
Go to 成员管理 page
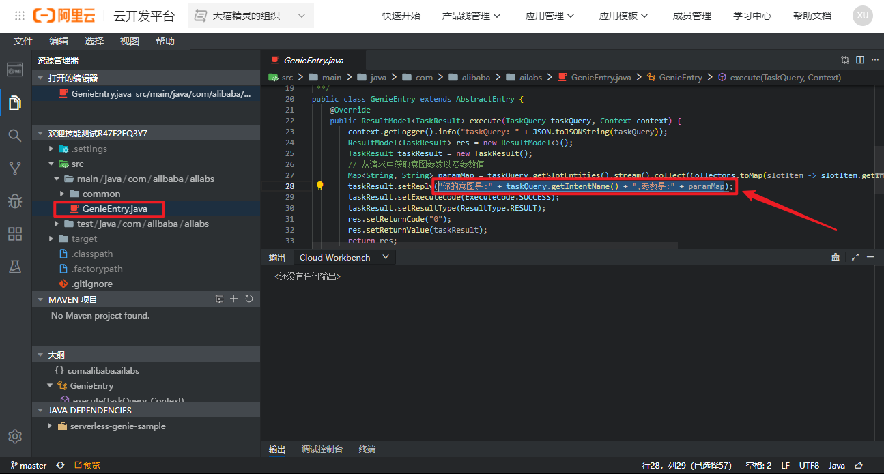tap(692, 16)
